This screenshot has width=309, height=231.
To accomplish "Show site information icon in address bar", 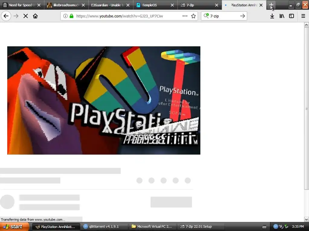I will coord(65,16).
